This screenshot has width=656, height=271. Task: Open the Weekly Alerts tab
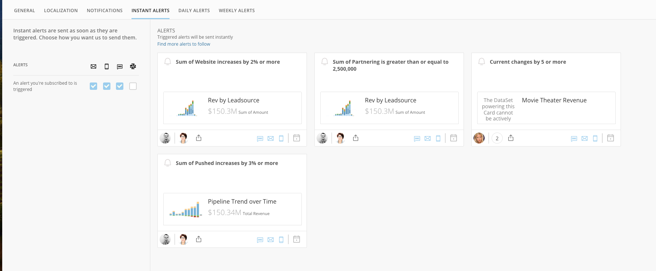tap(237, 11)
